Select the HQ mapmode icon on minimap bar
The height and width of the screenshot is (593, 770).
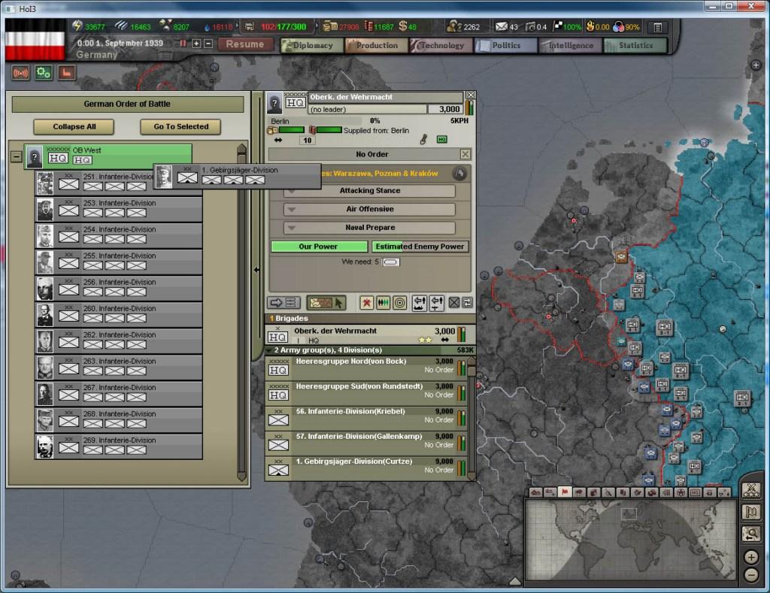(696, 495)
